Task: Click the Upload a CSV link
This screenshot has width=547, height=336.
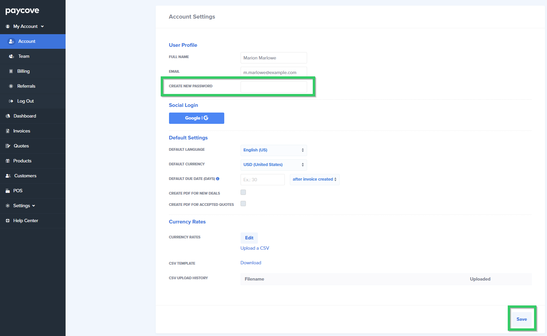Action: [255, 248]
